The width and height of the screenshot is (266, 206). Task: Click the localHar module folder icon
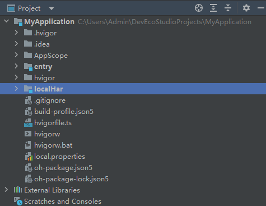click(x=29, y=89)
